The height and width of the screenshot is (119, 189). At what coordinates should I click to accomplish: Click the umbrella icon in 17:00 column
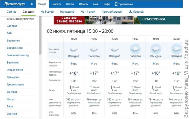(x=113, y=64)
